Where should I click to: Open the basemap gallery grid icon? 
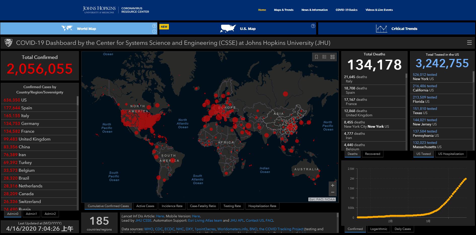(333, 57)
